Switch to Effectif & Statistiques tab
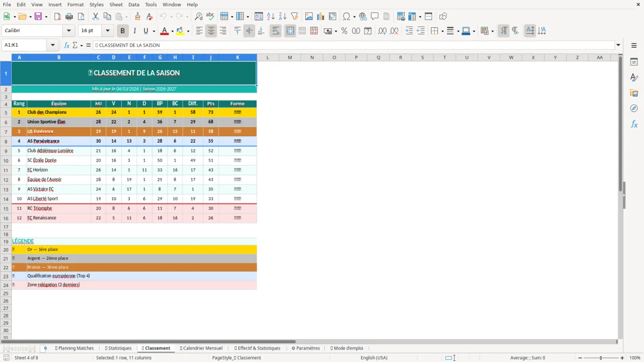This screenshot has width=644, height=362. [258, 348]
